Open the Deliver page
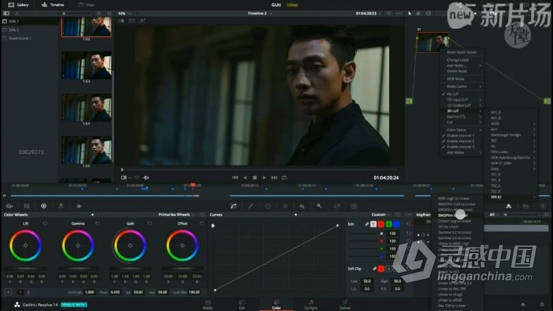553x311 pixels. pyautogui.click(x=345, y=305)
